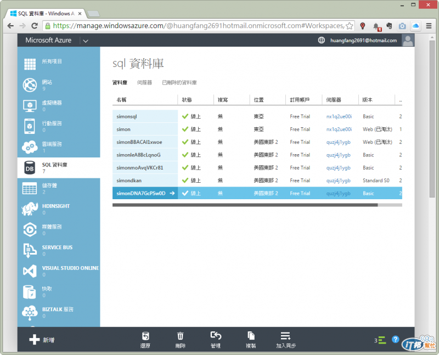Screen dimensions: 439x355
Task: Click the 新增 plus icon
Action: pos(35,339)
